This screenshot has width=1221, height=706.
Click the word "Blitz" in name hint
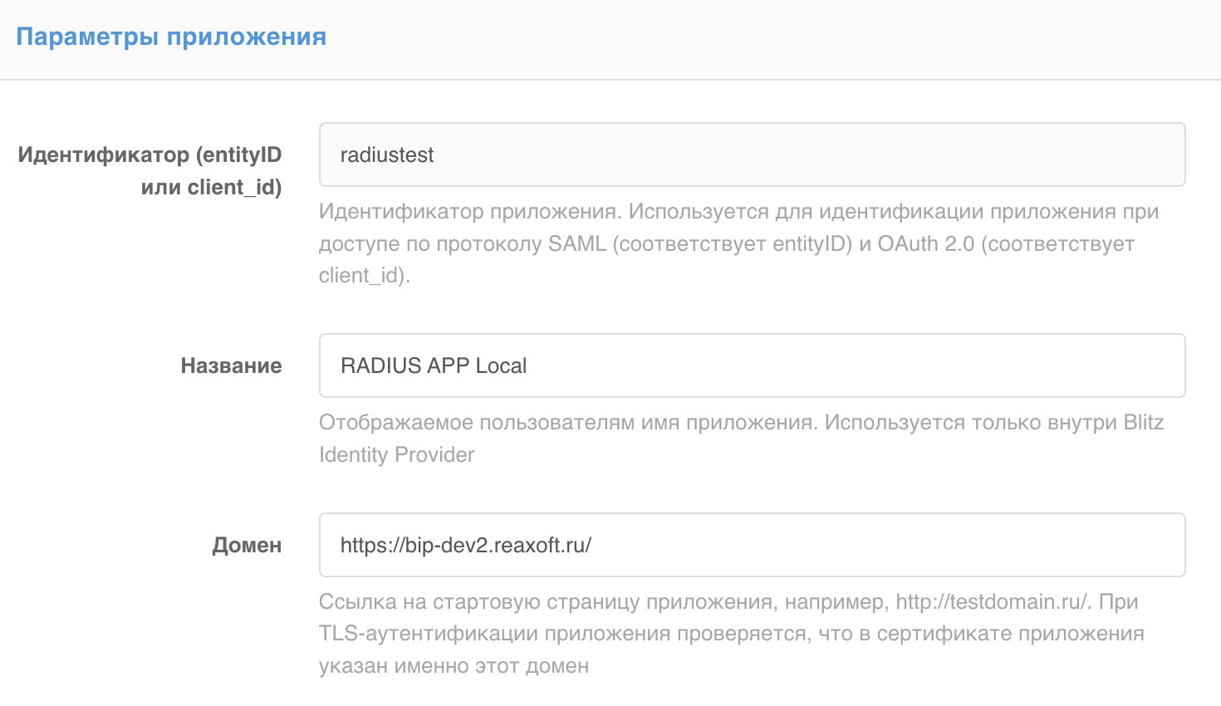click(1143, 423)
